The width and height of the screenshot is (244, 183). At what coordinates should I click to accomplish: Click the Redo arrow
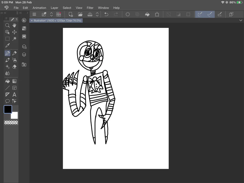click(116, 14)
